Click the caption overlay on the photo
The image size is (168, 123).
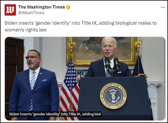click(x=55, y=114)
